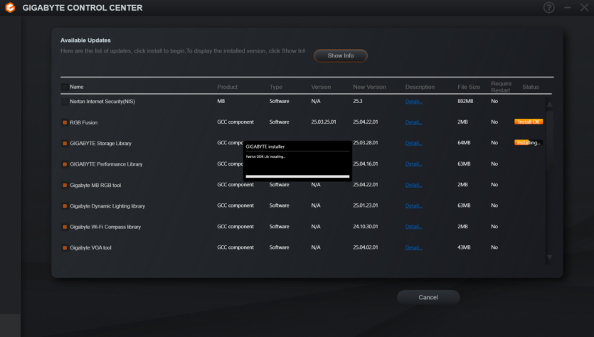Screen dimensions: 594x337
Task: Open Detail link for Gigabyte MB RGB tool
Action: tap(413, 185)
